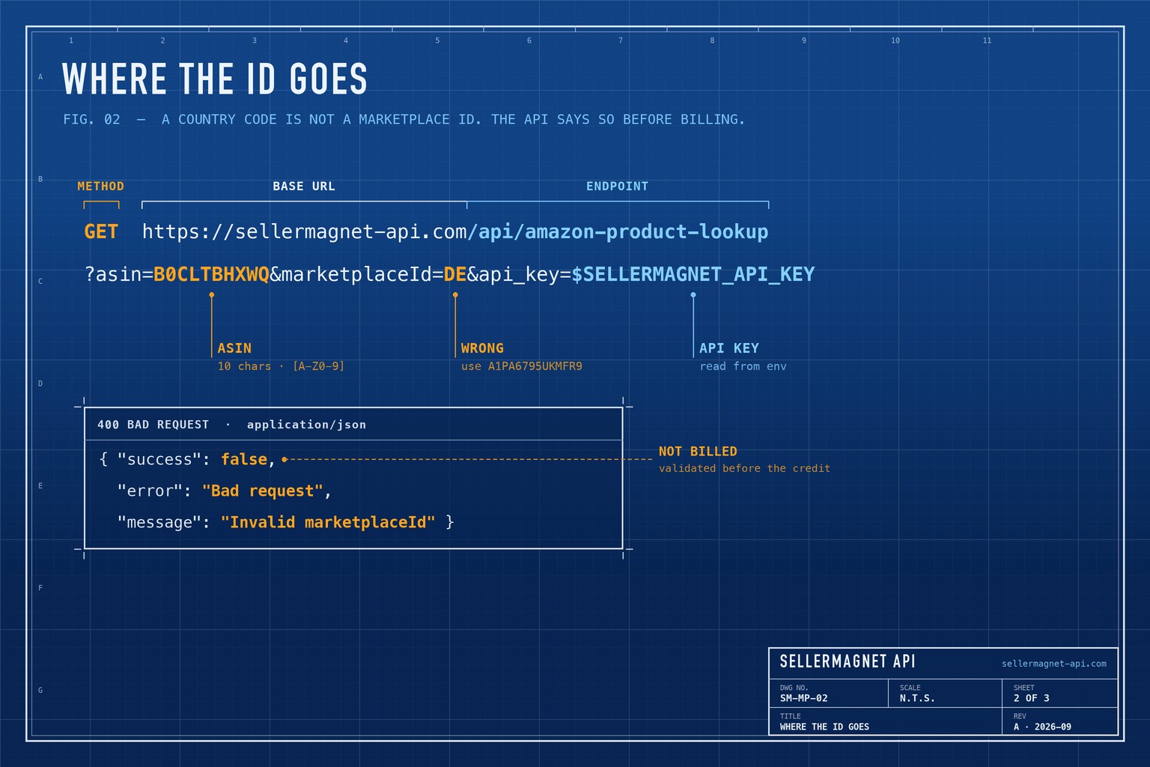Click the METHOD label
Viewport: 1150px width, 767px height.
(x=101, y=186)
